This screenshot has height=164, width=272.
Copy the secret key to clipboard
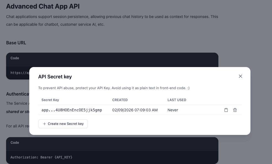226,110
